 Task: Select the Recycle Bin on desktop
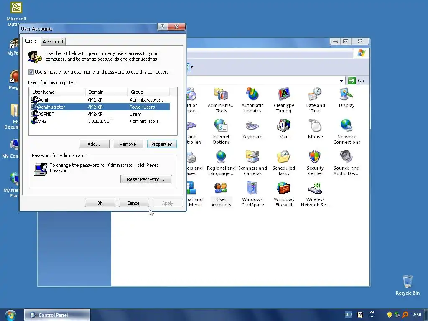[x=408, y=285]
